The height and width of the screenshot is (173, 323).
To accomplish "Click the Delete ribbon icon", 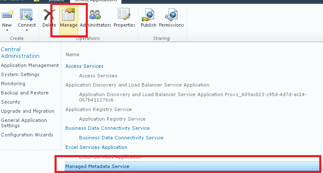I will pyautogui.click(x=49, y=15).
